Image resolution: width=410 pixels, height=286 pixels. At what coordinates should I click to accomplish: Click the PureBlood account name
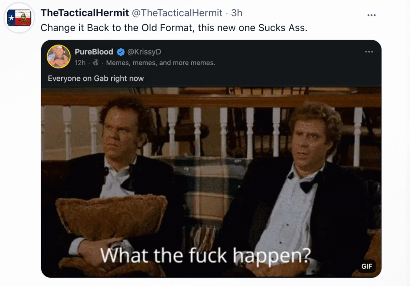coord(94,52)
